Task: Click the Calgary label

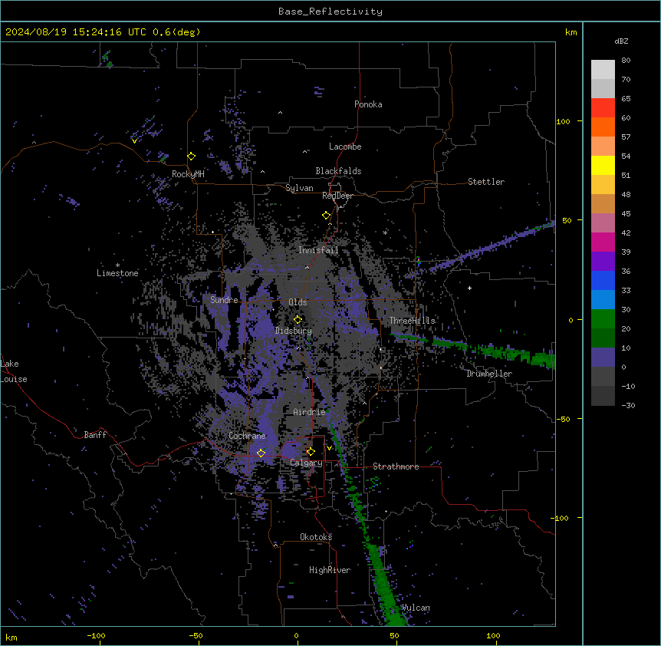Action: pyautogui.click(x=306, y=463)
